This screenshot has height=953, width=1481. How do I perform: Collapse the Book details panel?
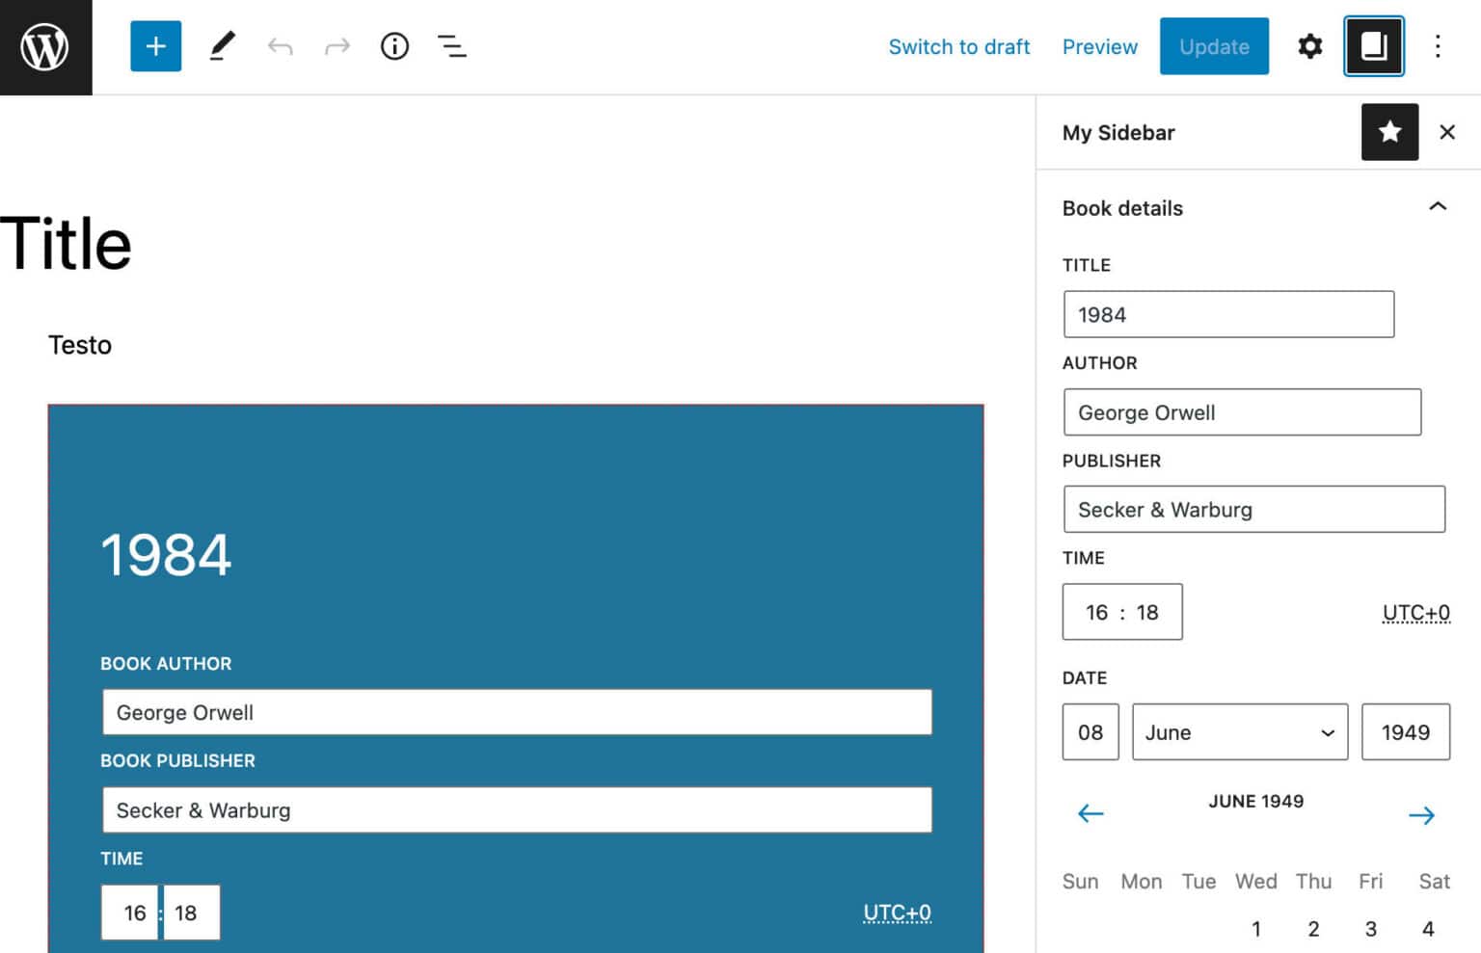pyautogui.click(x=1438, y=206)
